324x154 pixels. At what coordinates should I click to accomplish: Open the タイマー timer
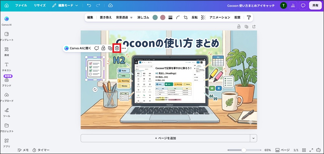click(x=41, y=150)
